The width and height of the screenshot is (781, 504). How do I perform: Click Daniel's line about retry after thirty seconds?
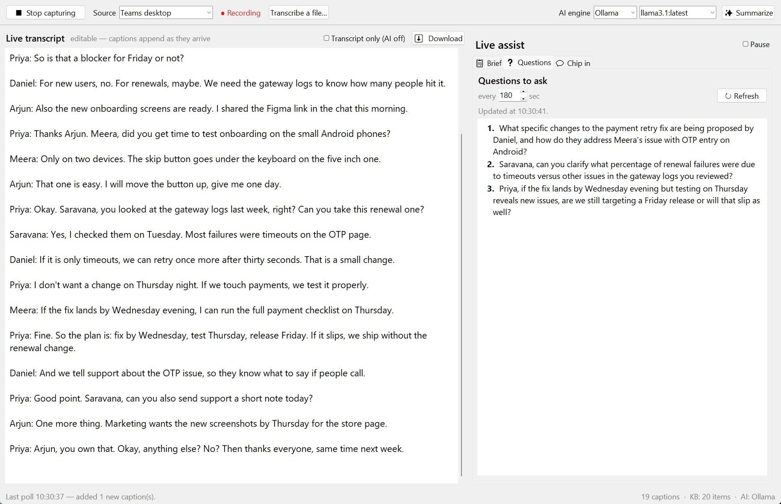[202, 260]
